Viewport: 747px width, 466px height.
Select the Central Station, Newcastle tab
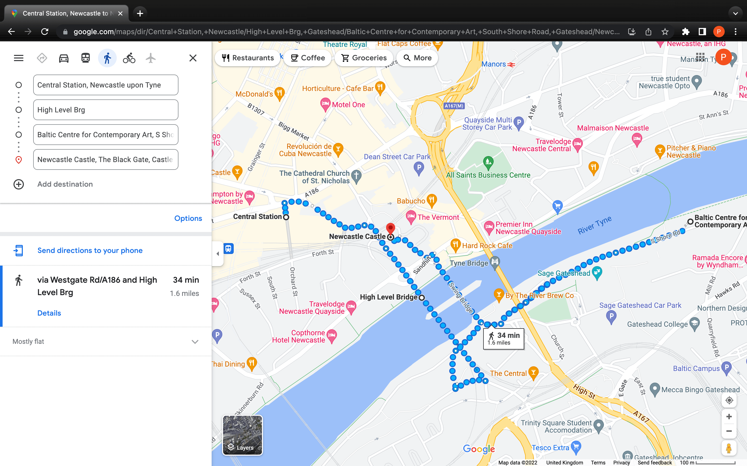(66, 13)
